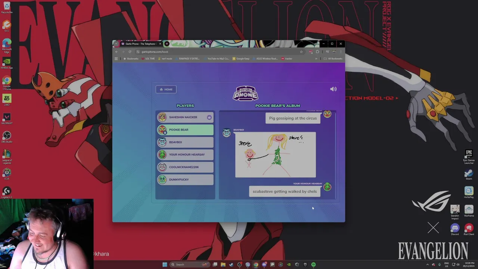The width and height of the screenshot is (478, 269).
Task: Reload the garticphone page
Action: tap(130, 52)
